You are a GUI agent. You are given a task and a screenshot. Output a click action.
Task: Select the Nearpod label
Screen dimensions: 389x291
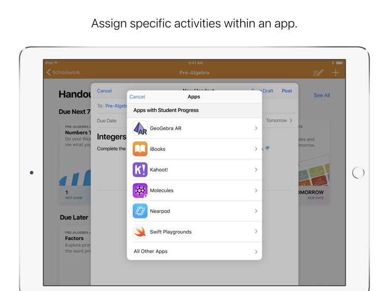pos(160,211)
